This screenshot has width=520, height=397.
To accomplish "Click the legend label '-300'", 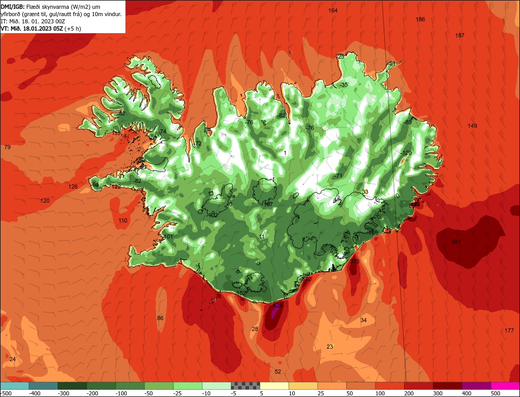I will [x=63, y=393].
